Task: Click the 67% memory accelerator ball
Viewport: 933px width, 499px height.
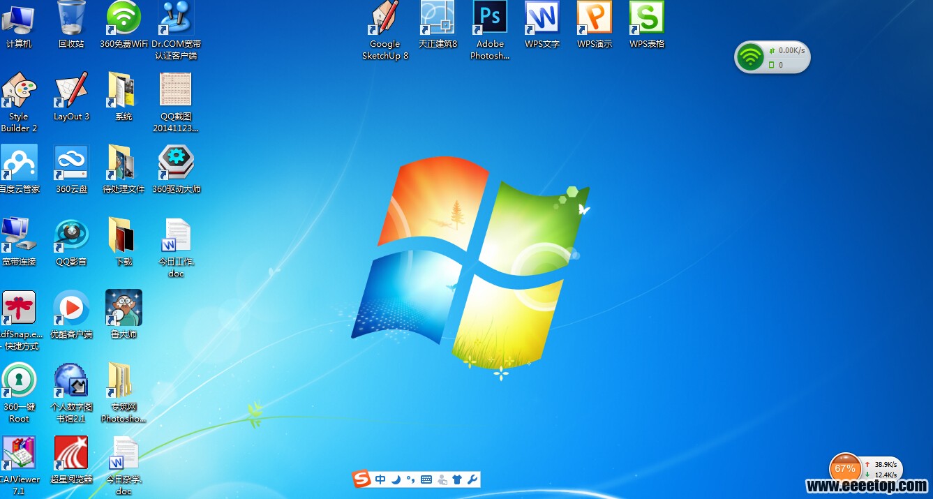Action: (845, 469)
